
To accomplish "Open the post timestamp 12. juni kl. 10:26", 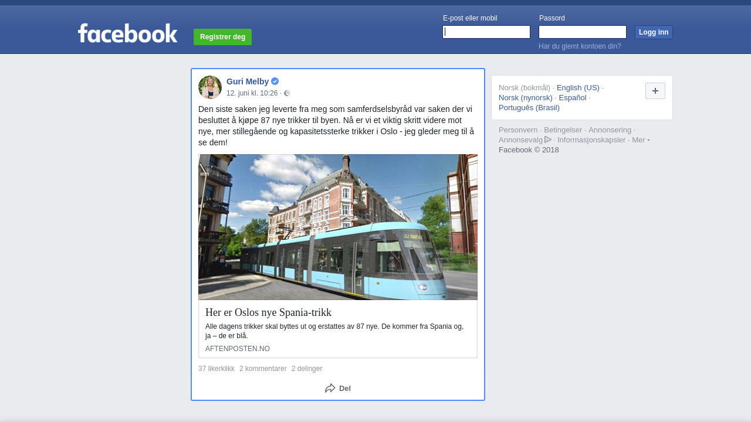I will click(x=252, y=93).
